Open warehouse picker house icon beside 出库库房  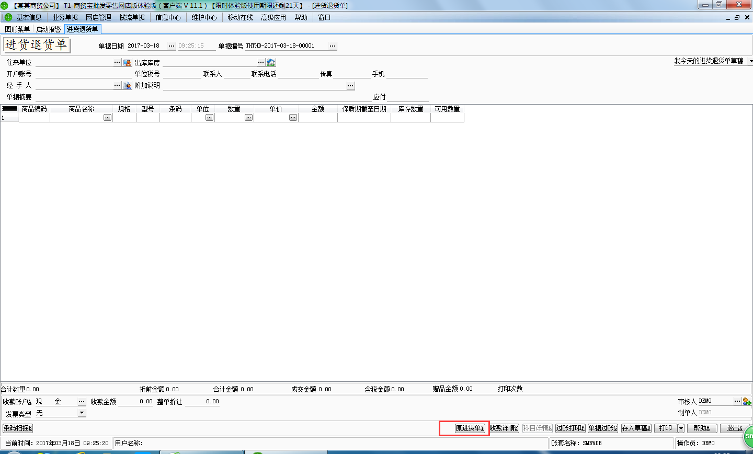pyautogui.click(x=271, y=62)
